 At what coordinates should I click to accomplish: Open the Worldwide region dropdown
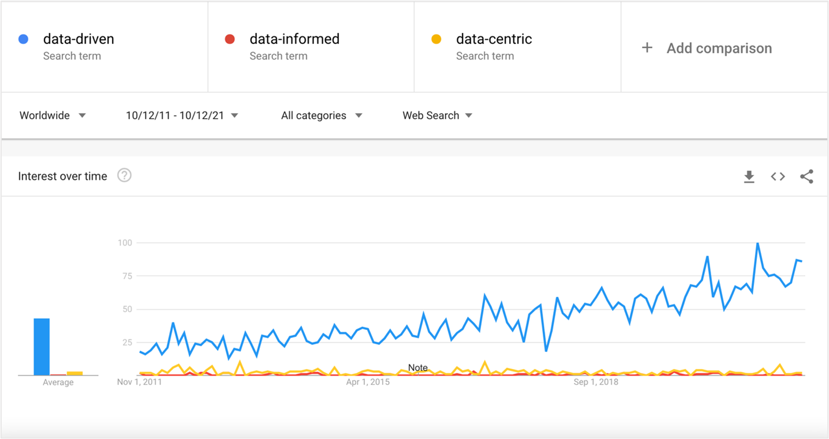click(53, 115)
